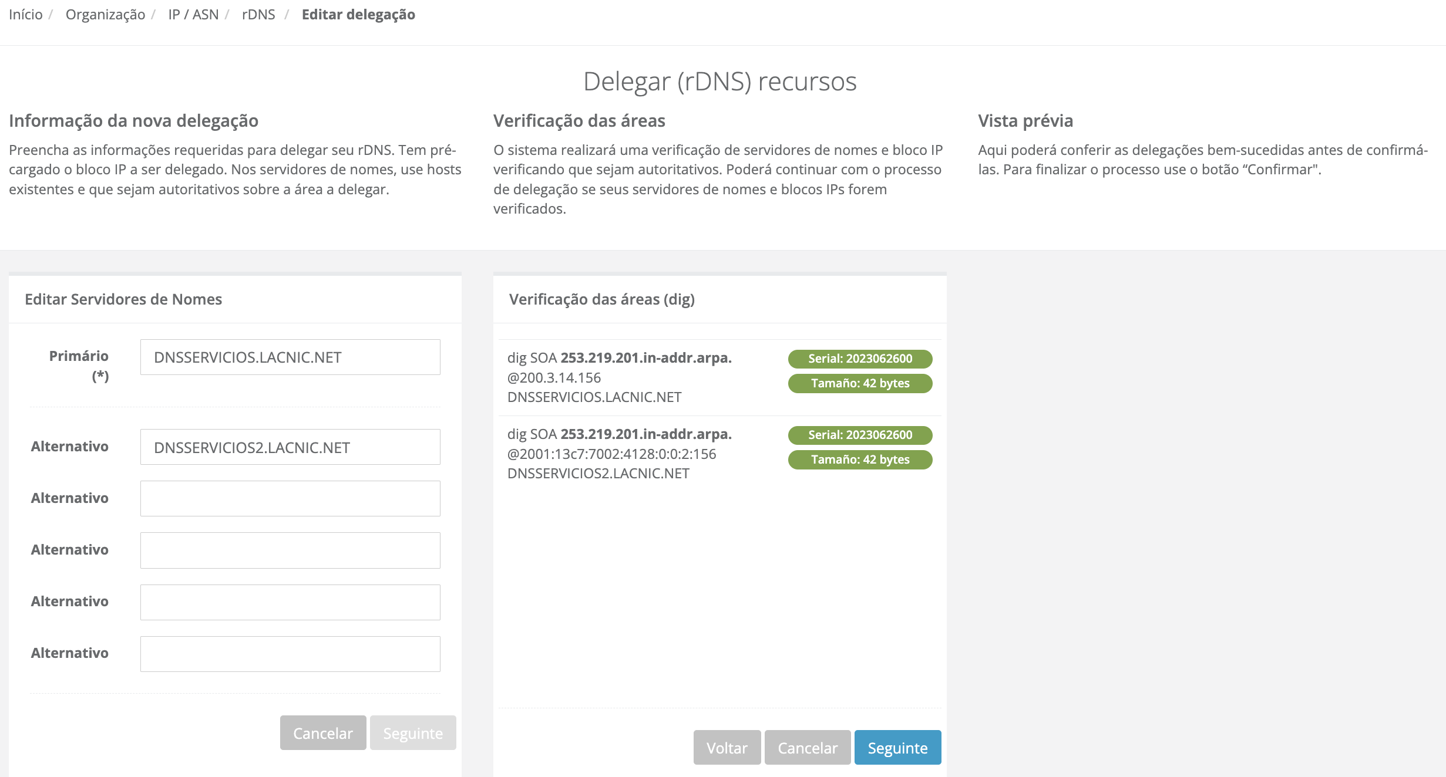
Task: Click the blue Seguinte button
Action: coord(897,748)
